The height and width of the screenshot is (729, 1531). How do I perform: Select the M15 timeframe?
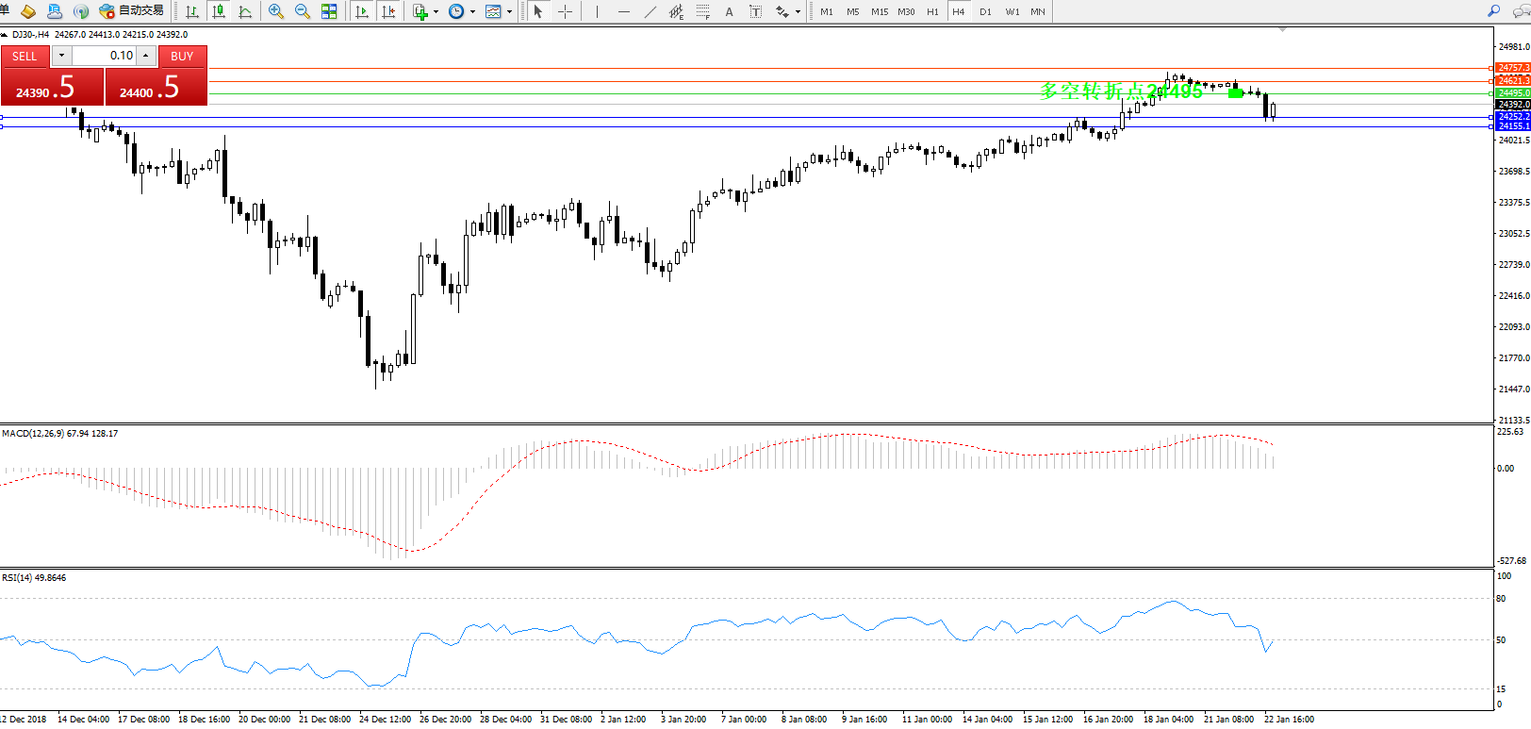pyautogui.click(x=879, y=11)
